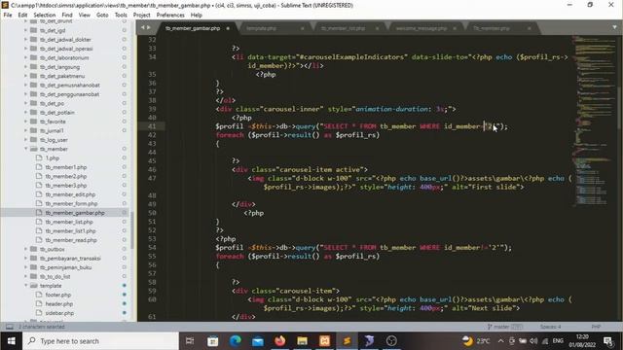Collapse the template folder
The height and width of the screenshot is (350, 623).
click(x=26, y=286)
